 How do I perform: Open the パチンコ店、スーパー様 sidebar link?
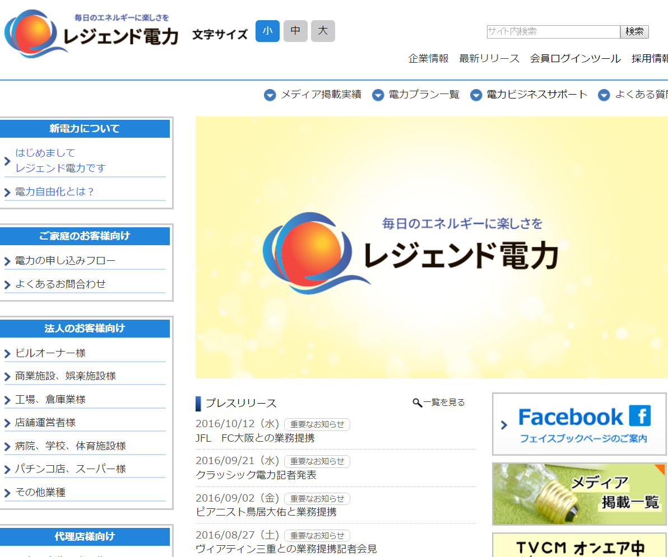point(70,469)
